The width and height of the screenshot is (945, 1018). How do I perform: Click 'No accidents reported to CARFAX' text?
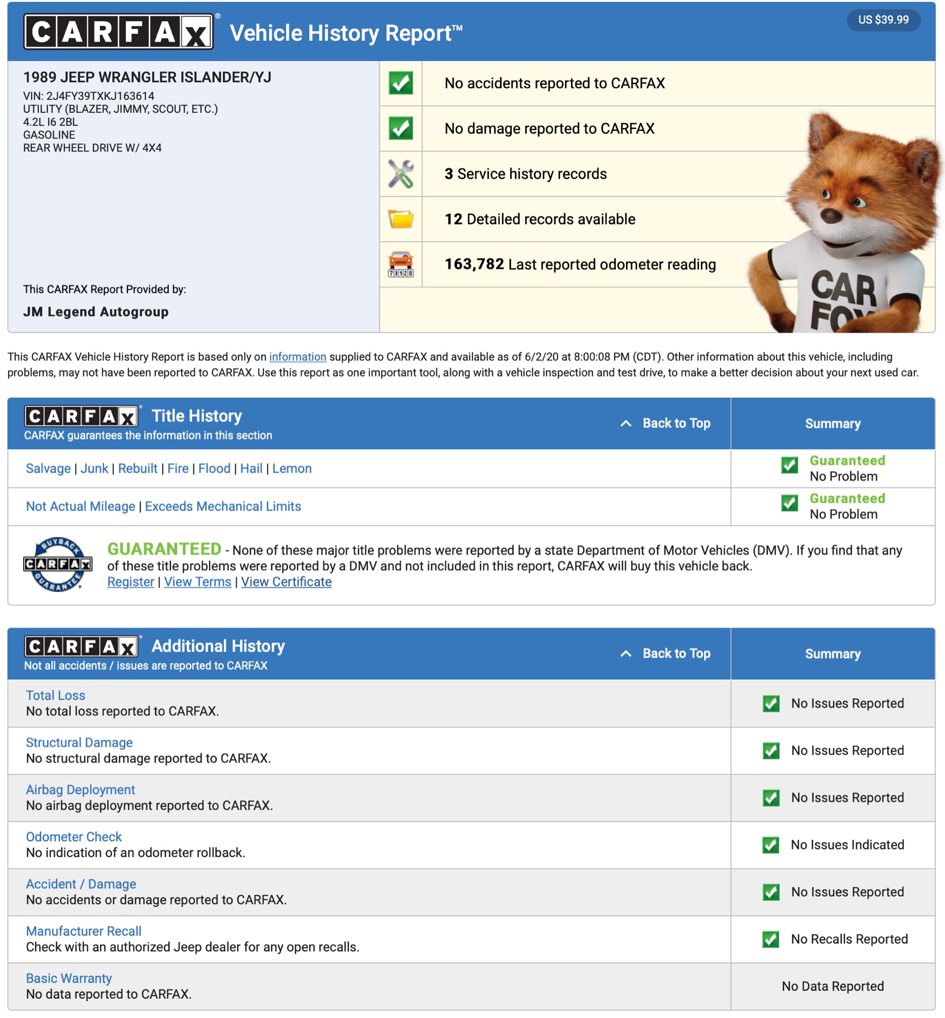pos(554,83)
